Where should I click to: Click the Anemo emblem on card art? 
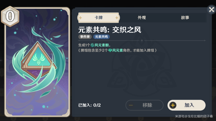(x=39, y=59)
